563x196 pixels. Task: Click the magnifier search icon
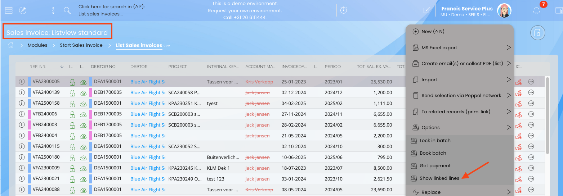pos(67,10)
